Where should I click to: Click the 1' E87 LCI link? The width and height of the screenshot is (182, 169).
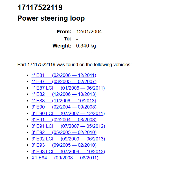click(x=68, y=88)
